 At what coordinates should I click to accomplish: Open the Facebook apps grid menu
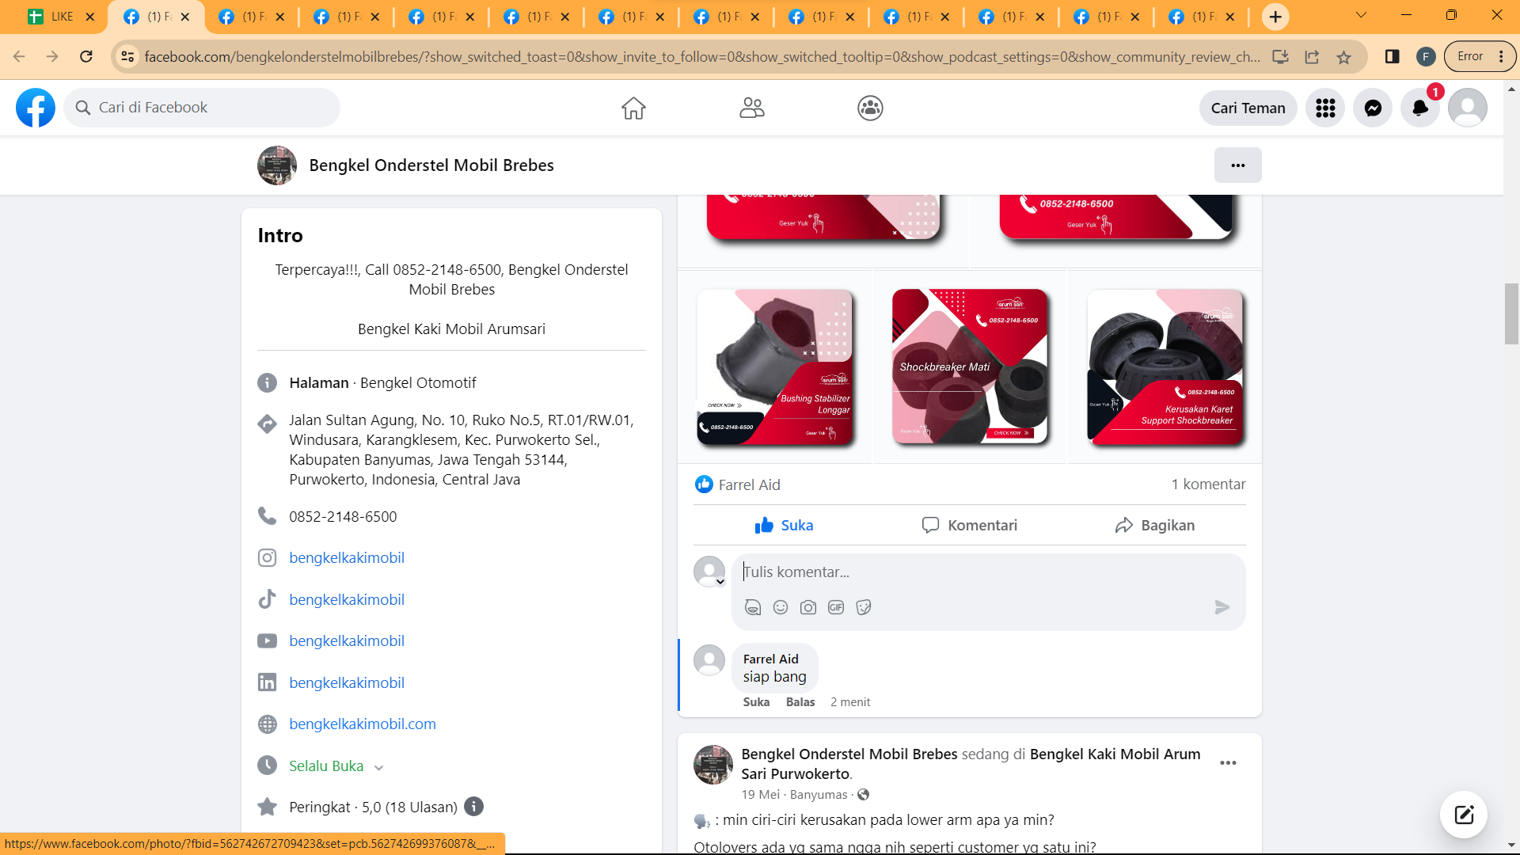point(1325,108)
